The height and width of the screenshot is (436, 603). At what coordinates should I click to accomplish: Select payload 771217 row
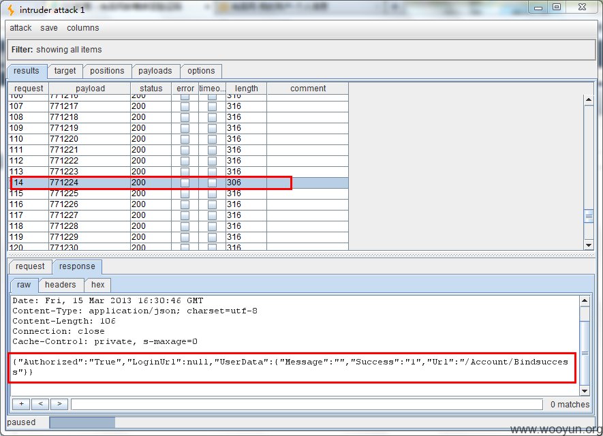click(x=179, y=106)
